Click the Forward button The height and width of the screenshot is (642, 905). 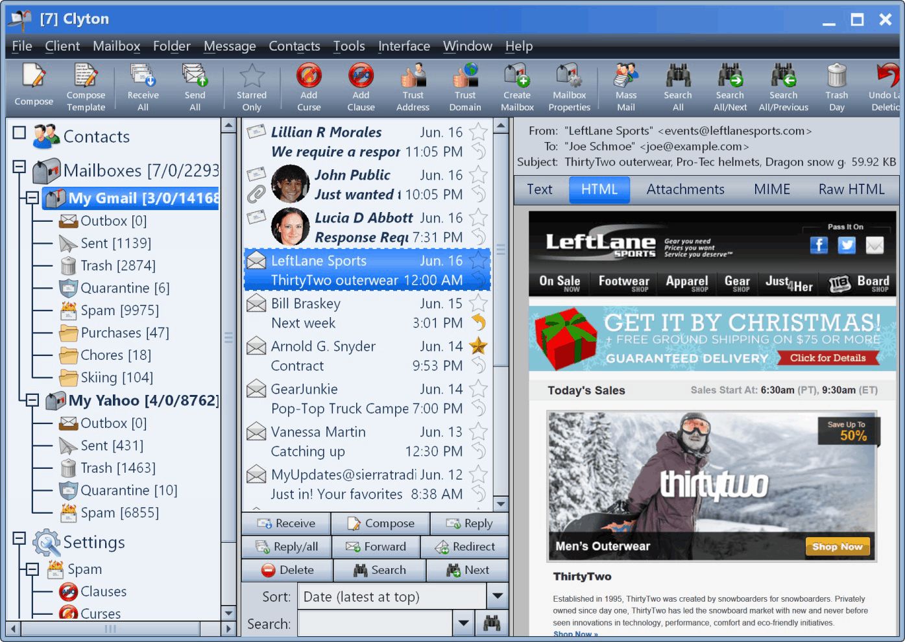[376, 547]
